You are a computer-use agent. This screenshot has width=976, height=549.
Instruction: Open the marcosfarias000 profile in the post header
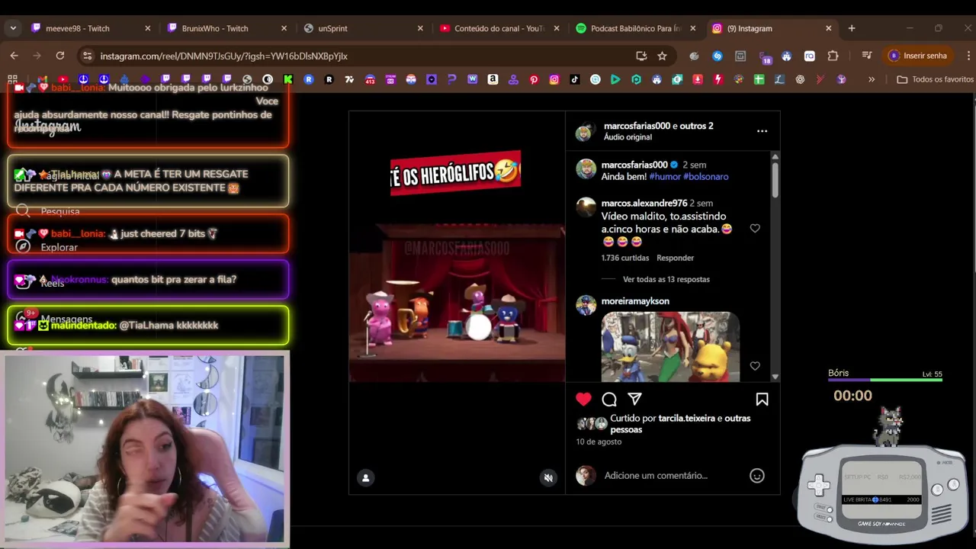pyautogui.click(x=637, y=126)
